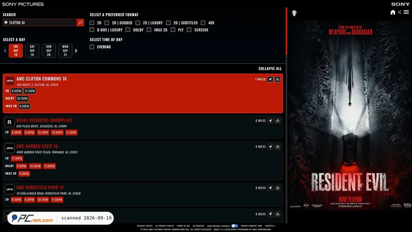Image resolution: width=412 pixels, height=232 pixels.
Task: Pick 10:15PM showtime at AMC Ridgefield Park 12
Action: [43, 200]
